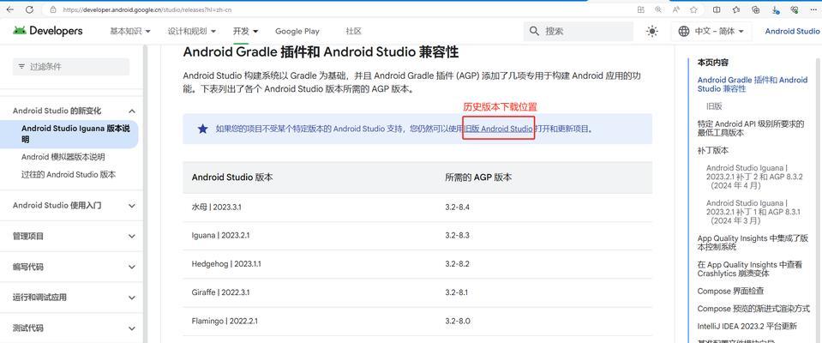Image resolution: width=822 pixels, height=343 pixels.
Task: Open TOC entry 补丁 2 和 AGP 8.3.2
Action: pyautogui.click(x=753, y=177)
